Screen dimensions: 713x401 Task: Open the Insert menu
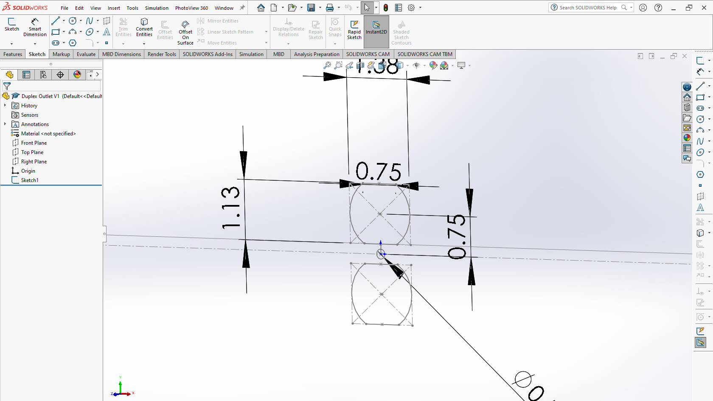114,8
